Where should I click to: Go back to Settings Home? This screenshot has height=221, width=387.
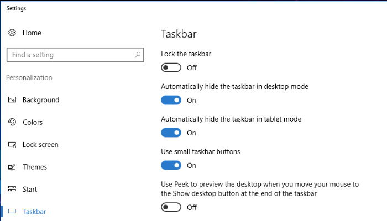click(x=32, y=33)
